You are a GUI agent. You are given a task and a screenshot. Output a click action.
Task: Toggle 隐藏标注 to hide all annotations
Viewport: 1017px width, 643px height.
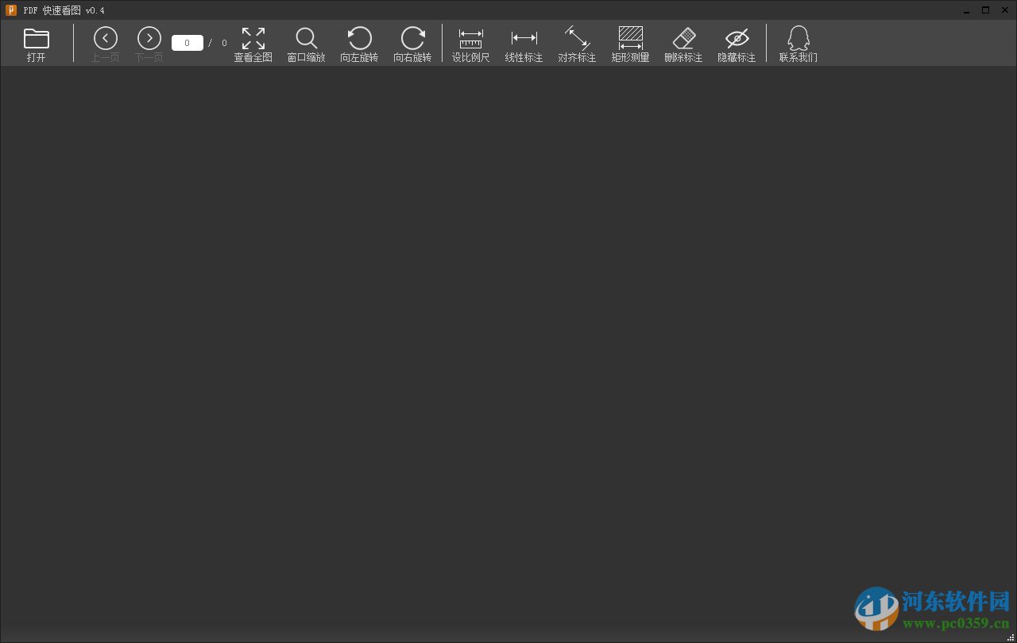click(737, 43)
